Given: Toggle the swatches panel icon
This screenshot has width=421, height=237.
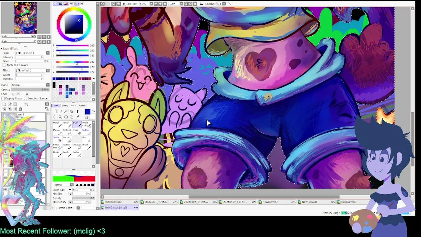Looking at the screenshot, I should coord(77,4).
